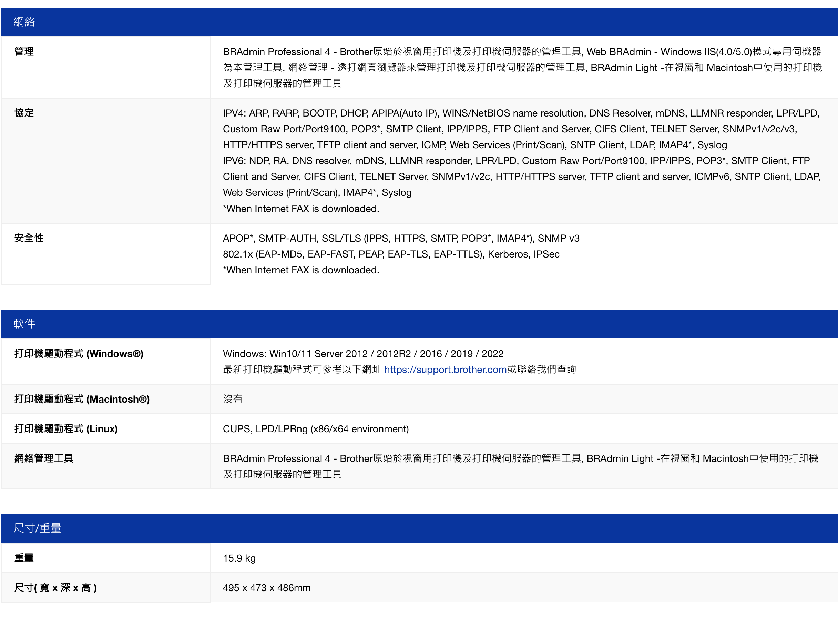This screenshot has height=626, width=838.
Task: Click the CUPS, LPD/LPRng Linux driver text
Action: [x=315, y=428]
